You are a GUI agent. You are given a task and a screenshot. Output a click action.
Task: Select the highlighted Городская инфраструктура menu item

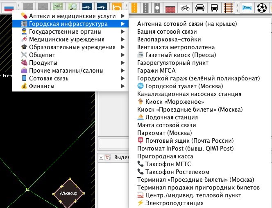[x=70, y=24]
